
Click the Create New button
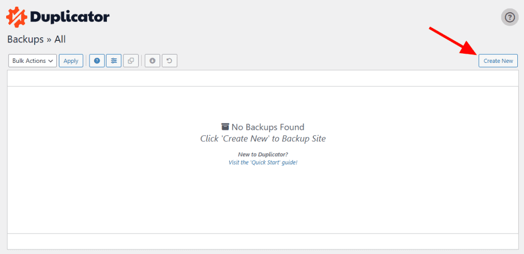click(x=498, y=61)
